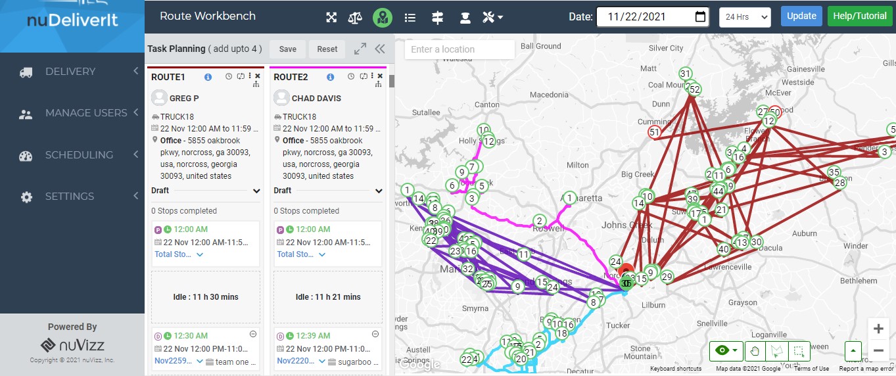Click ROUTE2 clock icon

(x=352, y=76)
